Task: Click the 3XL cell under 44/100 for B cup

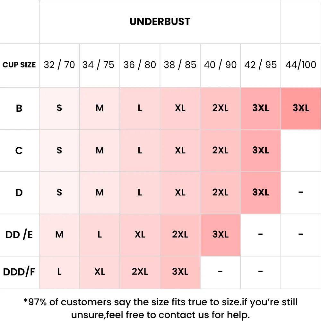Action: (x=301, y=108)
